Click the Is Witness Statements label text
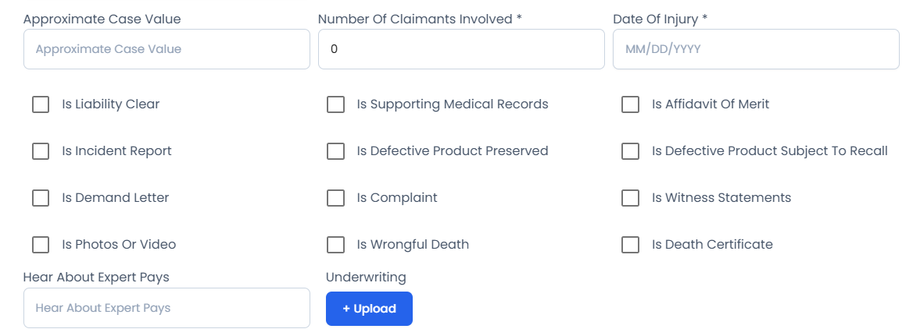This screenshot has height=336, width=920. [721, 198]
